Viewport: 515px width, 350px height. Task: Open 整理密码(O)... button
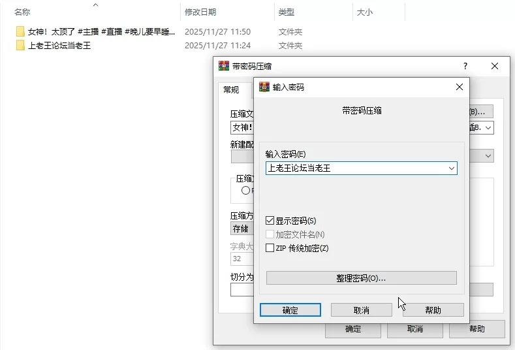pyautogui.click(x=361, y=278)
